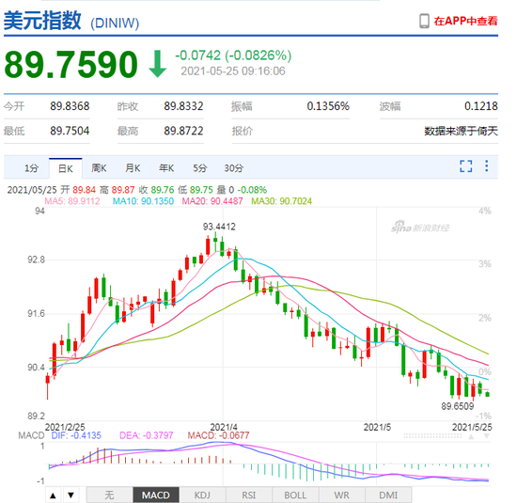Open 在APP中查看 link
The height and width of the screenshot is (503, 517).
tap(465, 21)
